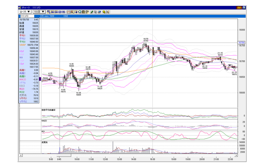Select the eraser tool icon
Image resolution: width=264 pixels, height=167 pixels.
99,12
